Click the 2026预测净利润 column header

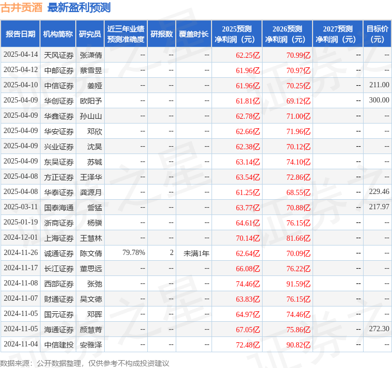[x=287, y=34]
